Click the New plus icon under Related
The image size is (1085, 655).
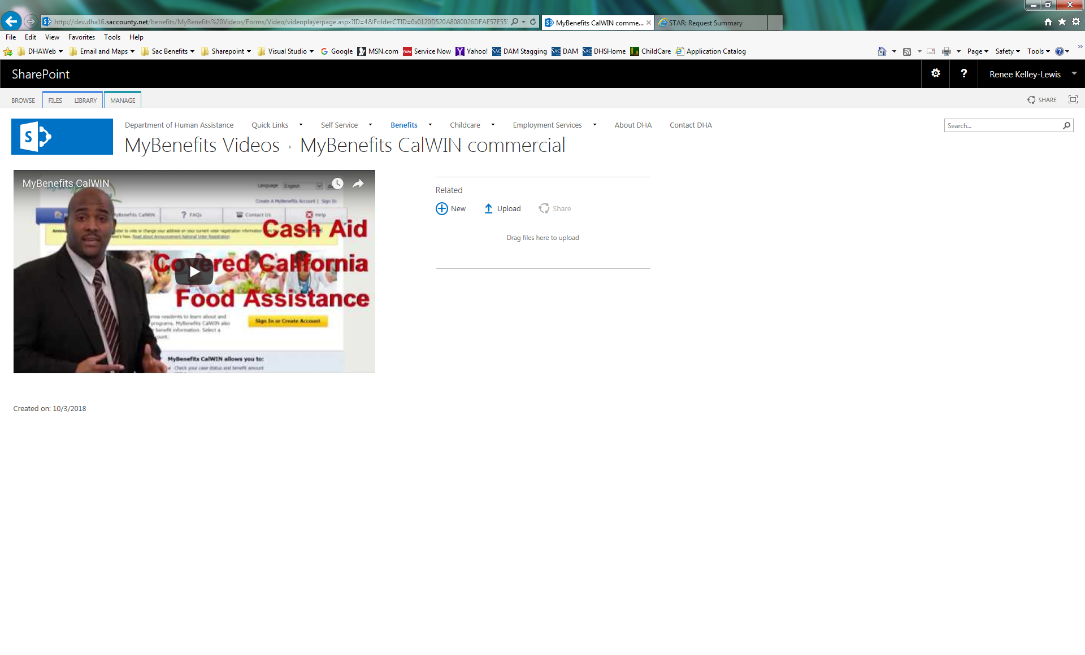click(442, 208)
